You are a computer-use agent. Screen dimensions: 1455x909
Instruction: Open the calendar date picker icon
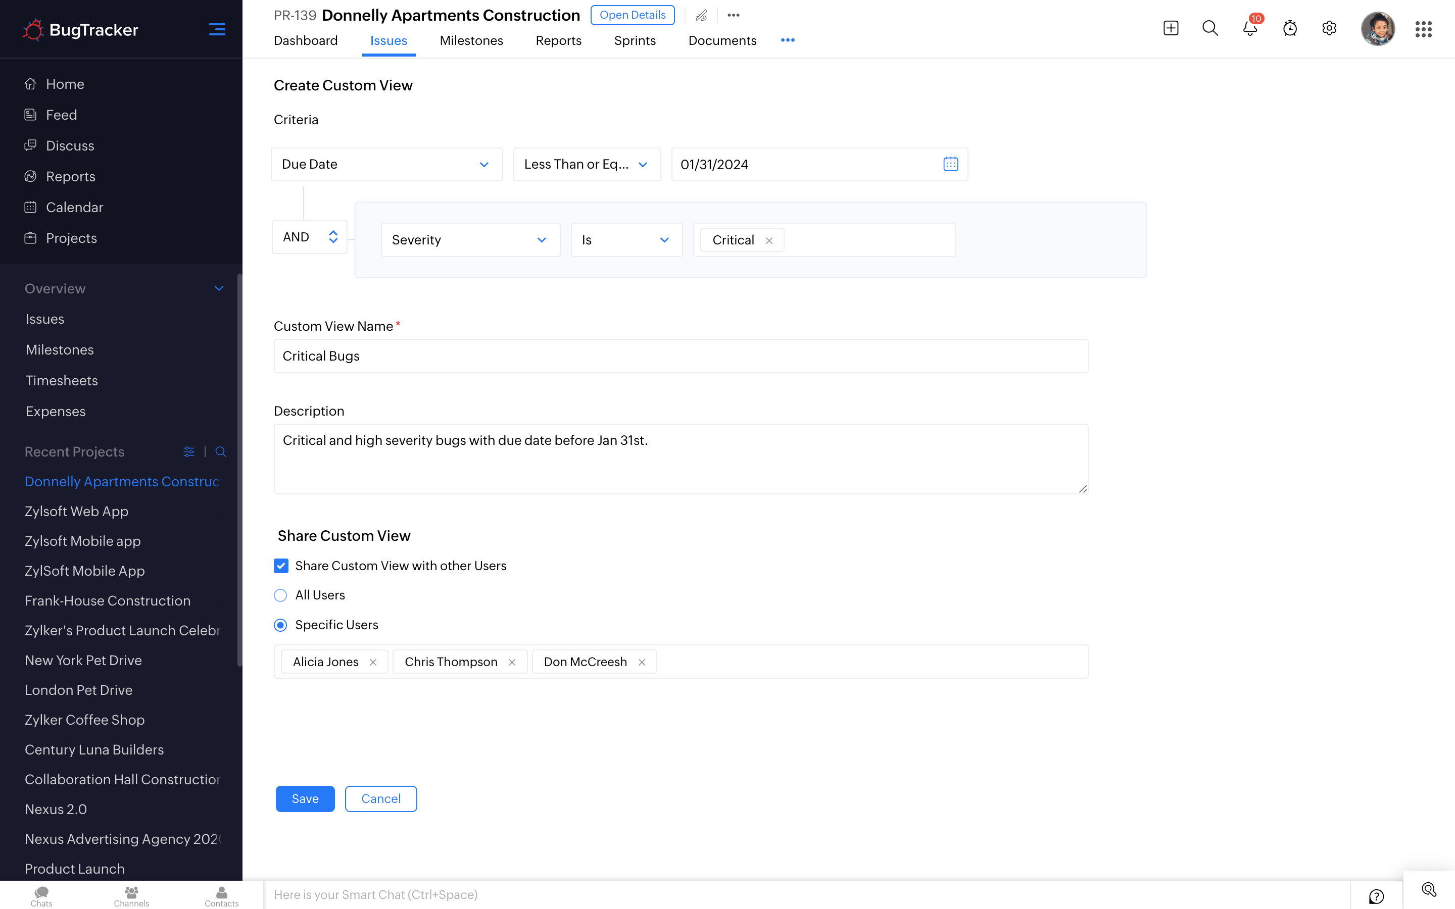(x=950, y=164)
